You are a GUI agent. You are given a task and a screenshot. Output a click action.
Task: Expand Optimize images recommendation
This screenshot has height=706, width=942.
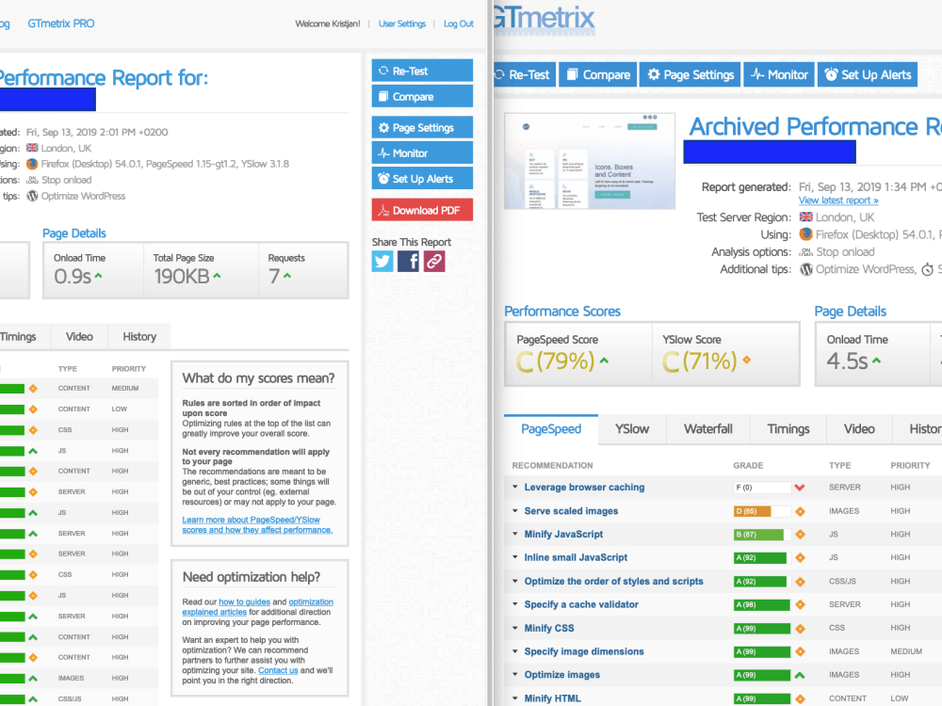point(561,675)
